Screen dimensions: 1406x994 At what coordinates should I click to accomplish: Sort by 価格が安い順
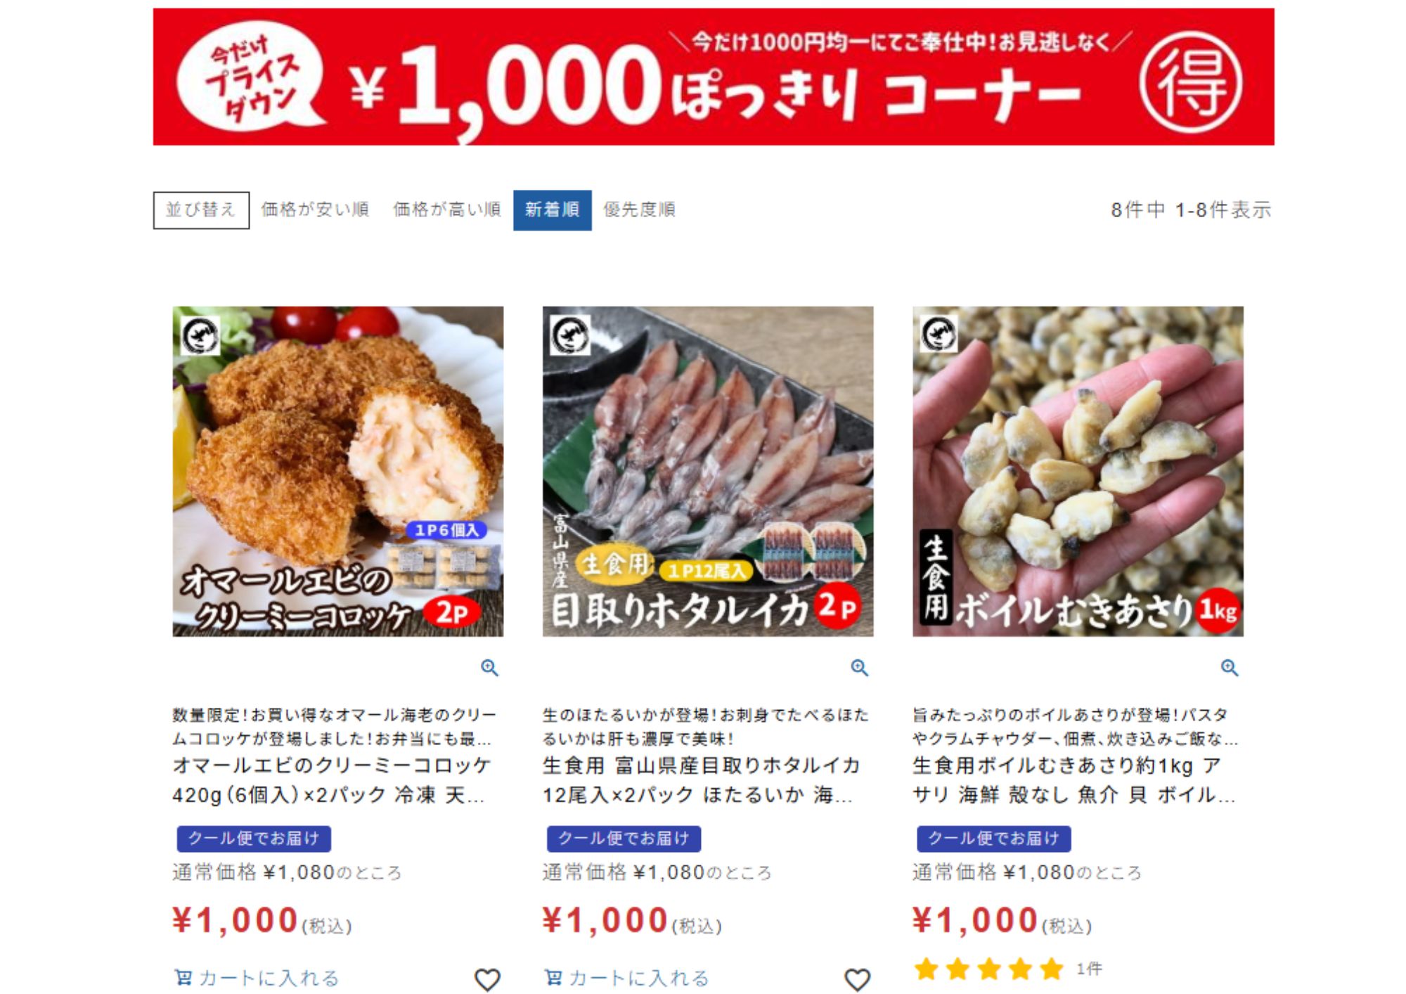[315, 209]
